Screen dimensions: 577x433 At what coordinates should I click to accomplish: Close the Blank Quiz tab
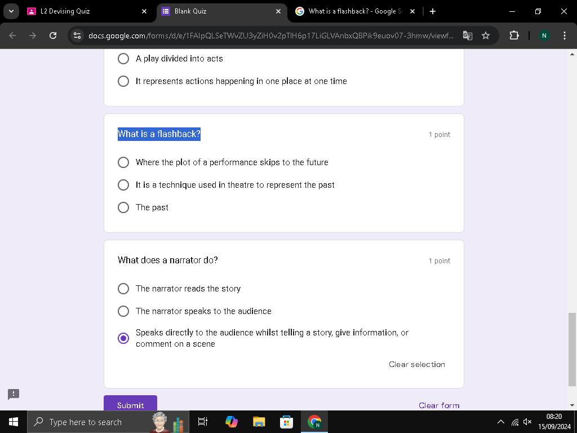(x=278, y=11)
